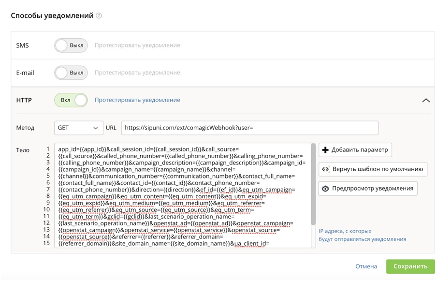The width and height of the screenshot is (436, 281).
Task: Disable the HTTP notification toggle
Action: tap(71, 100)
